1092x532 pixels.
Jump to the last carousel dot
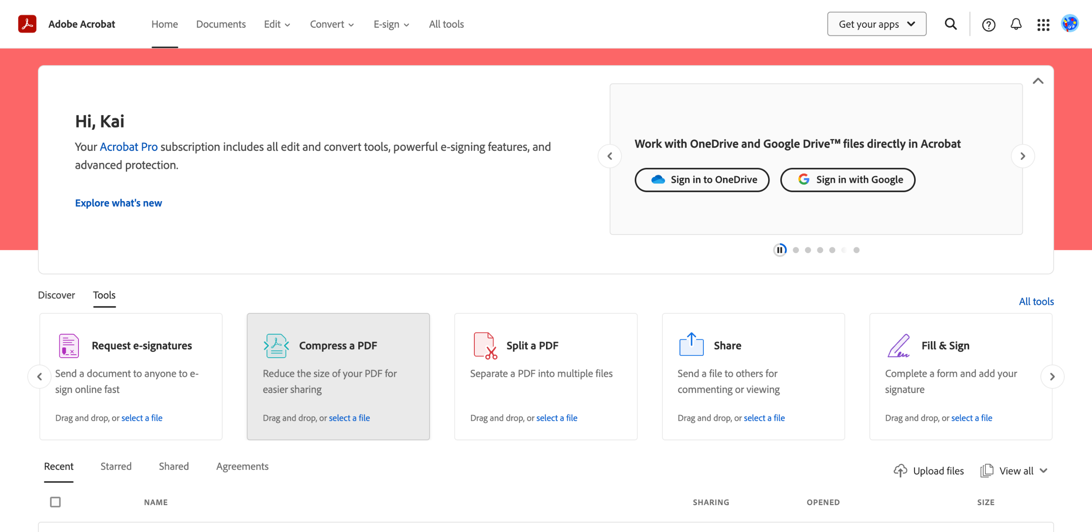(856, 250)
